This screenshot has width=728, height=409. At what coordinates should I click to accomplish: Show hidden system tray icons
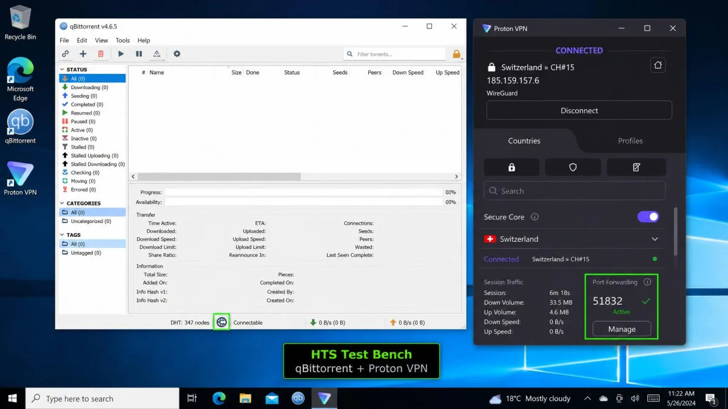(x=587, y=398)
